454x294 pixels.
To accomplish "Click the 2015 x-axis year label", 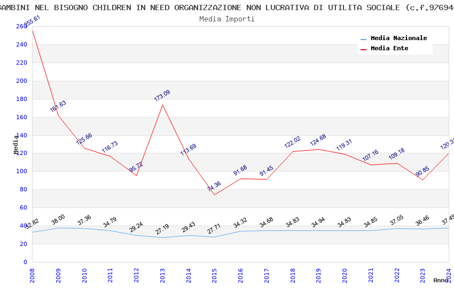I will tap(215, 275).
